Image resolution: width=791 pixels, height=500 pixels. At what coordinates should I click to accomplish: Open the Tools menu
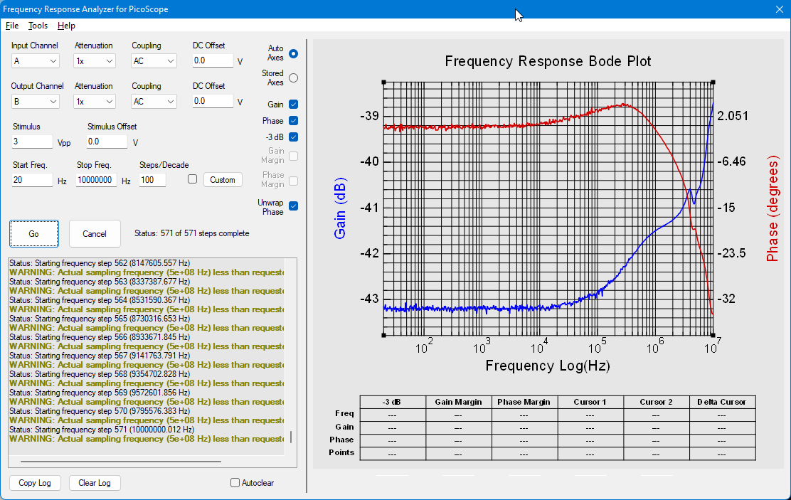tap(38, 26)
